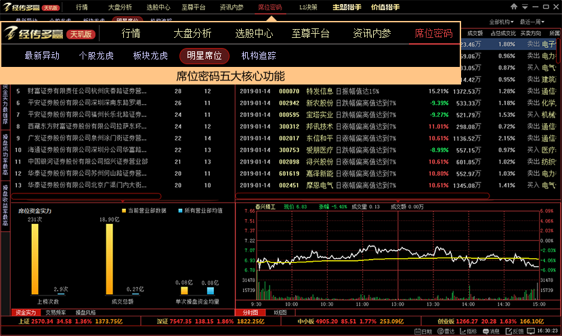This screenshot has height=336, width=562.
Task: Toggle the 所有营业部均值 legend marker
Action: click(x=179, y=211)
